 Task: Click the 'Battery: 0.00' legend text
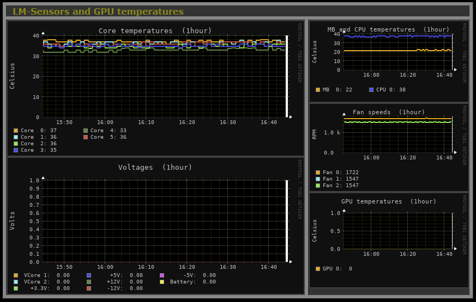pos(193,282)
